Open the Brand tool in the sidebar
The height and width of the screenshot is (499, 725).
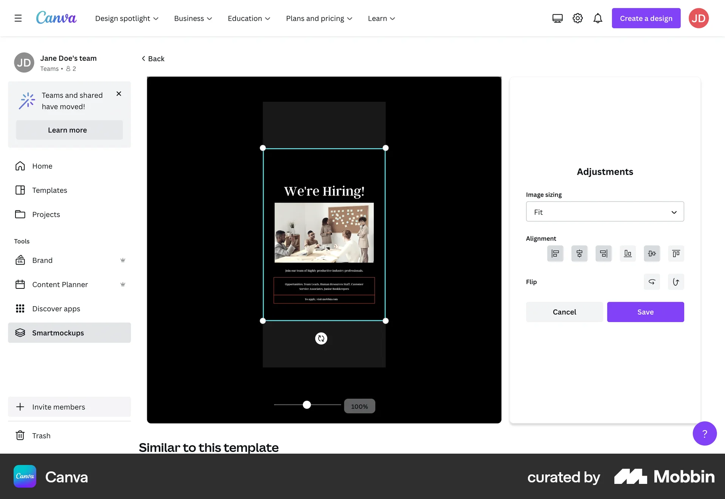tap(42, 260)
